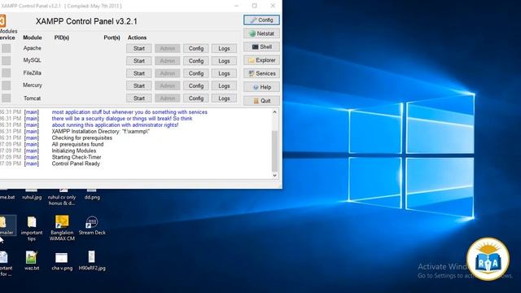The image size is (521, 293).
Task: Click the log scrollbar down arrow
Action: tap(274, 175)
